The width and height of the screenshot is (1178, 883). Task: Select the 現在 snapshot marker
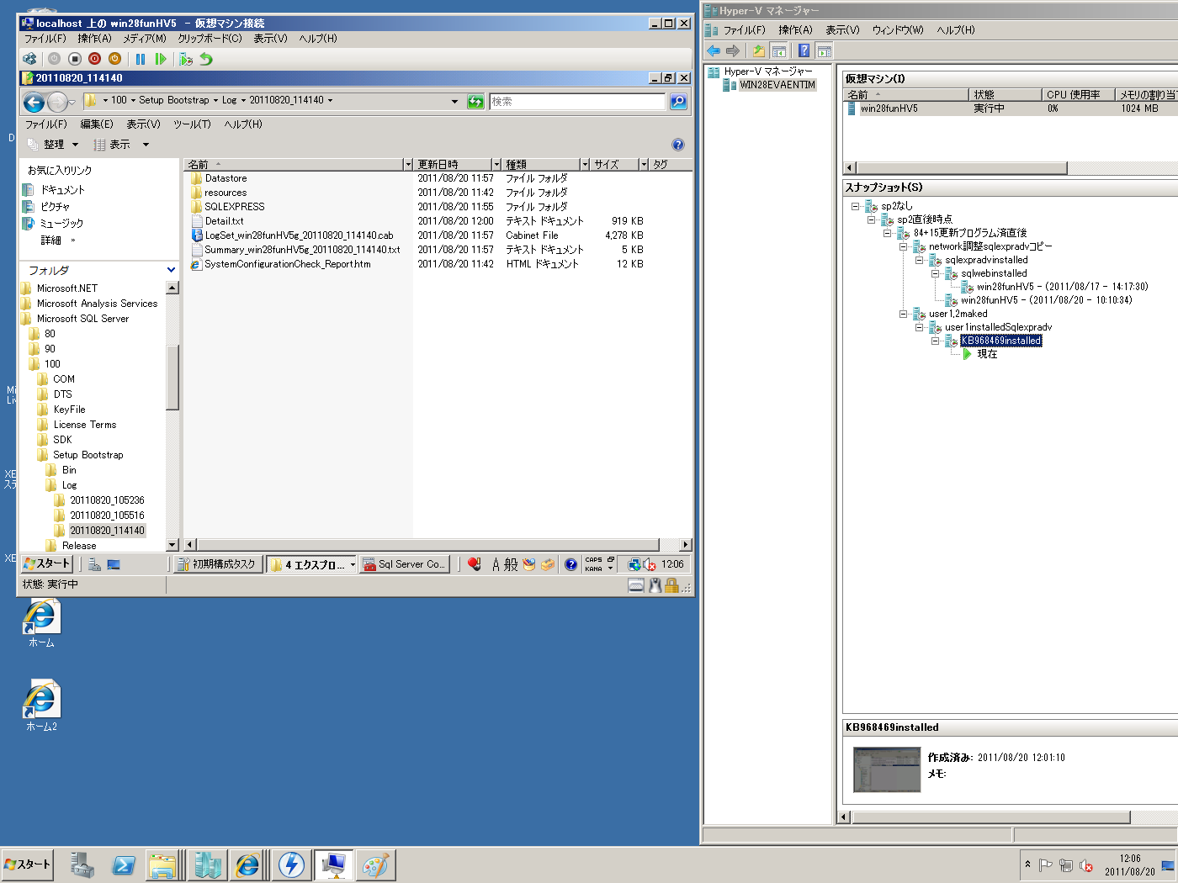(986, 354)
